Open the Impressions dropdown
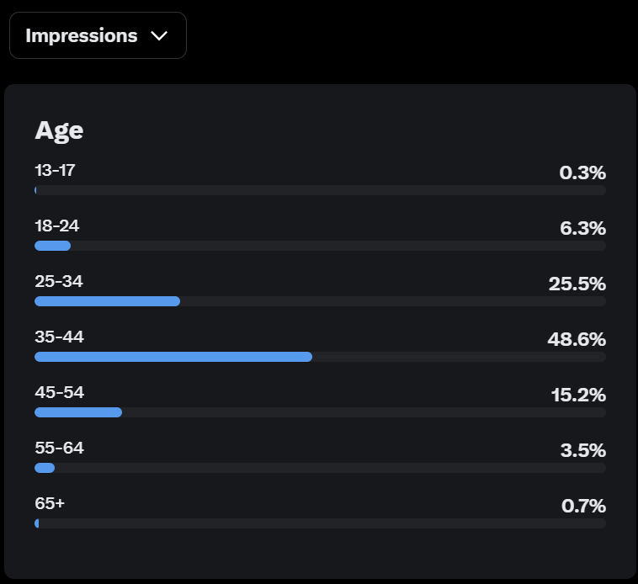This screenshot has height=584, width=638. (97, 35)
